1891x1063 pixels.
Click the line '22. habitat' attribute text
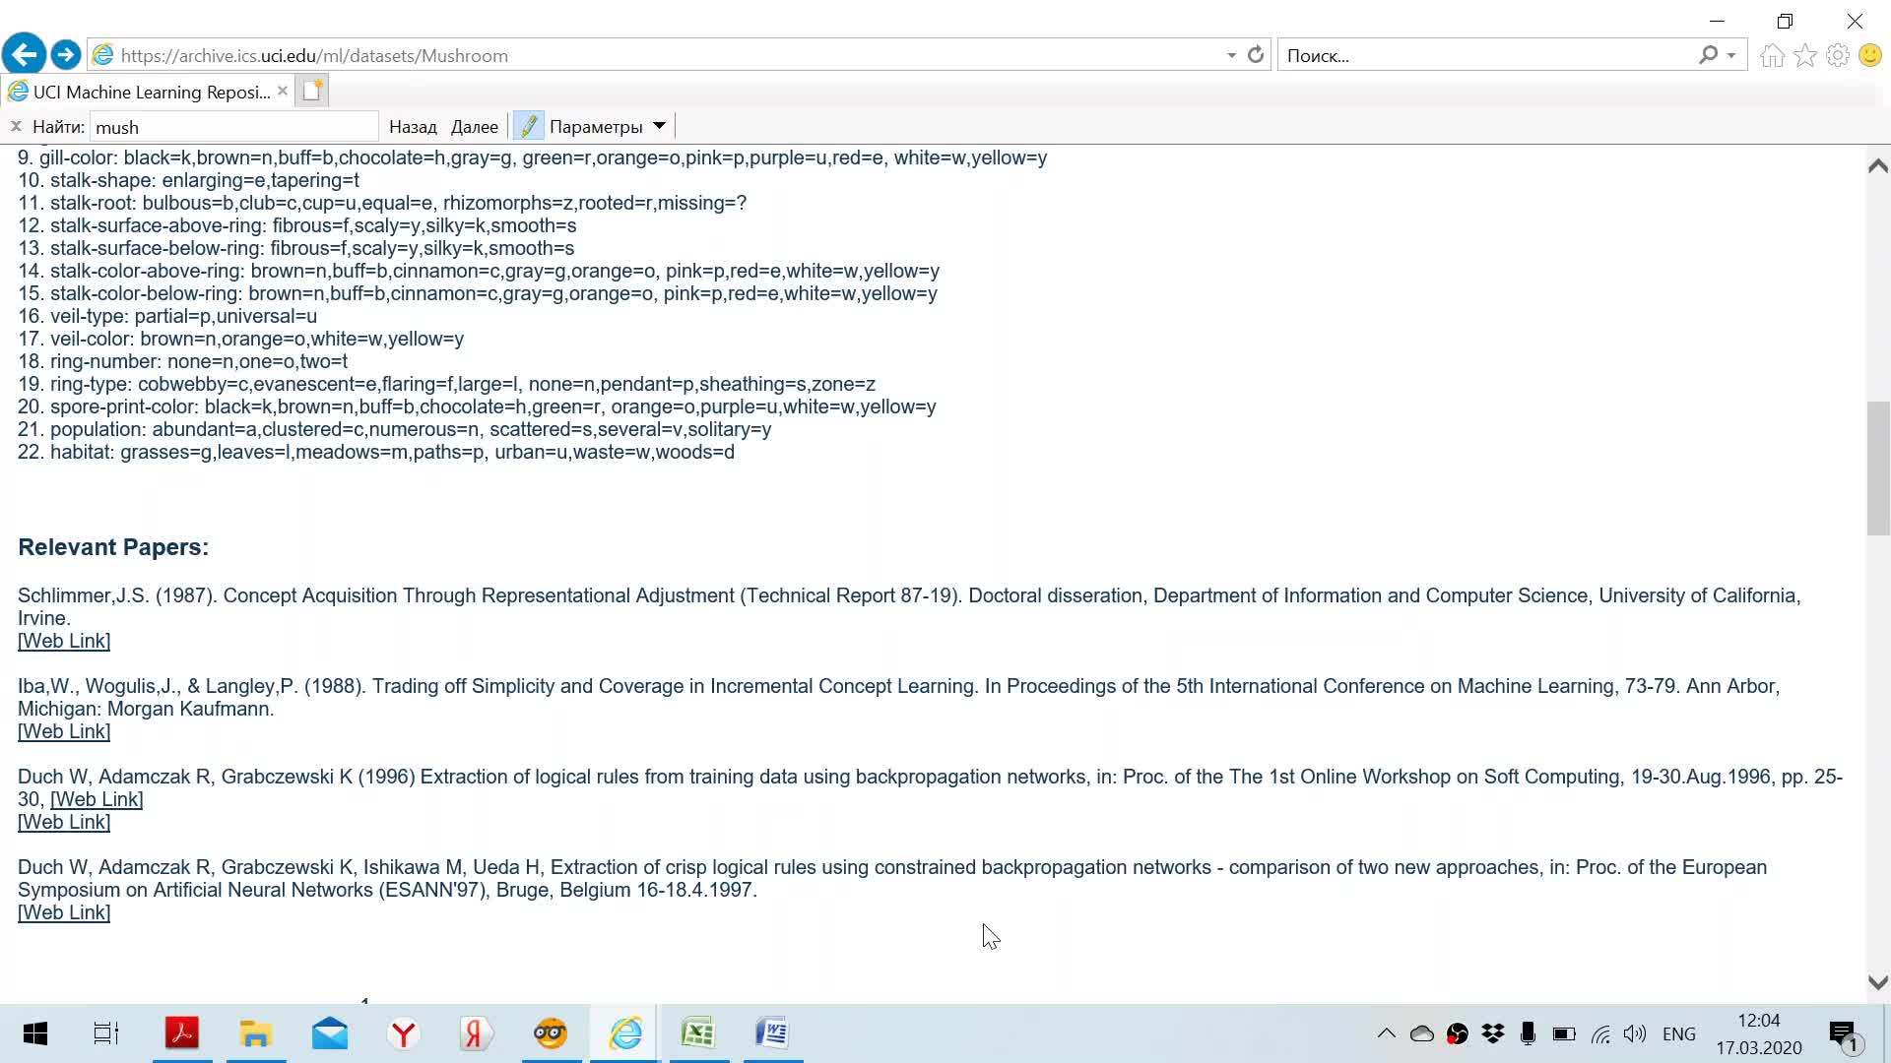coord(376,452)
